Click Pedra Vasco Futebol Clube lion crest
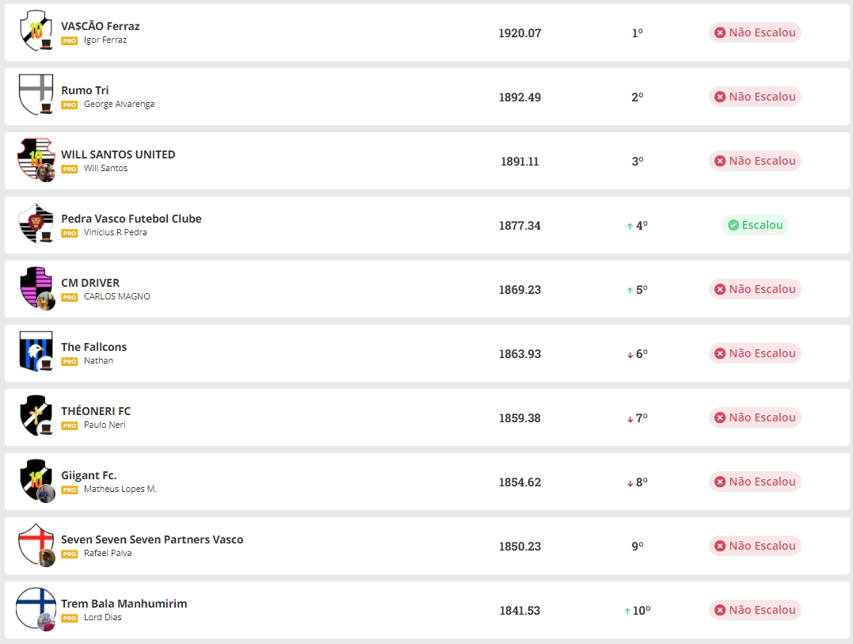Viewport: 853px width, 644px height. [36, 223]
